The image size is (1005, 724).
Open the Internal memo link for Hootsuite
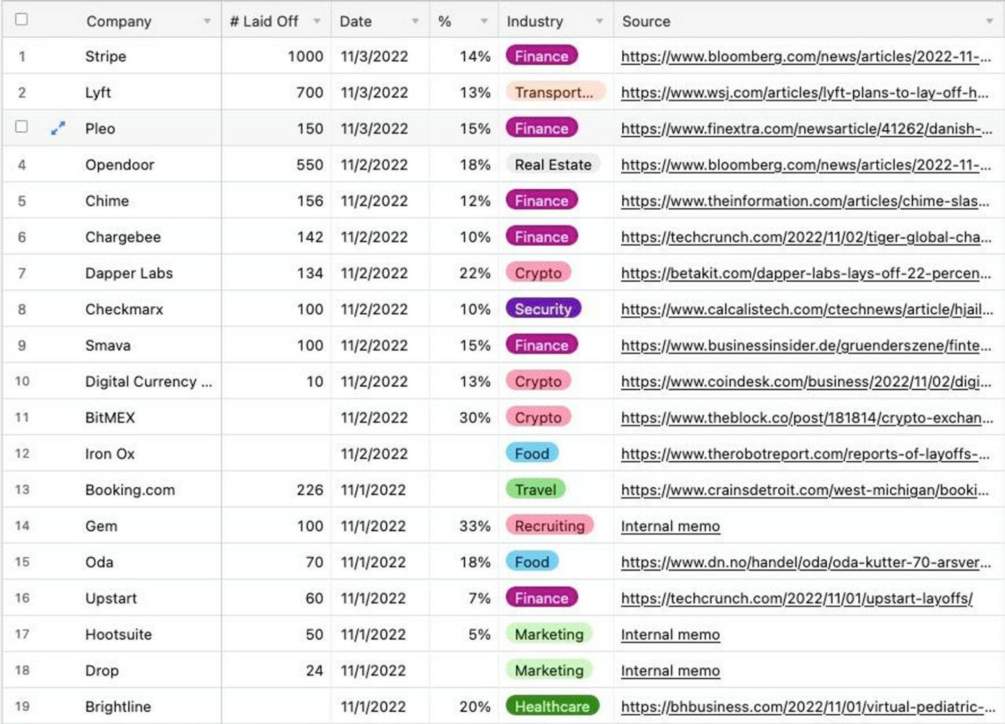point(670,635)
